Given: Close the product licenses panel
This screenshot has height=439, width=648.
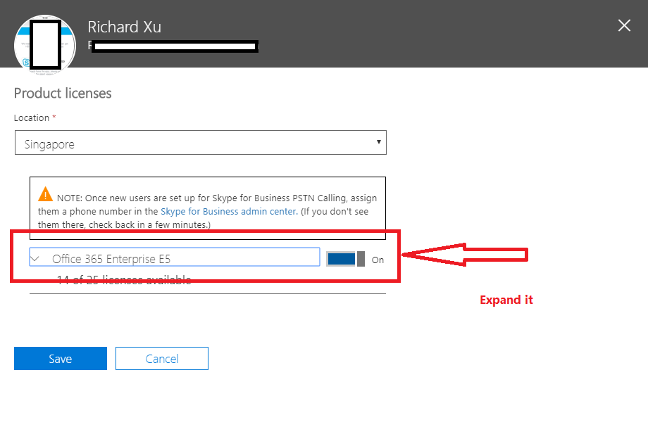Looking at the screenshot, I should 624,25.
